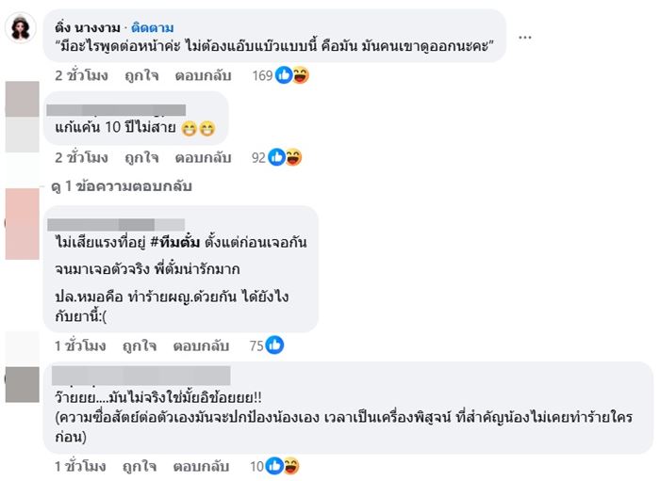Like the ว้ายยย comment at bottom
This screenshot has width=660, height=481.
click(140, 467)
